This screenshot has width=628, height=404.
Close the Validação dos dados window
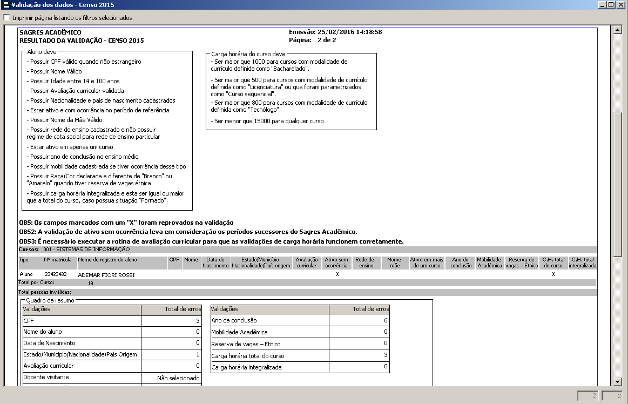[622, 4]
